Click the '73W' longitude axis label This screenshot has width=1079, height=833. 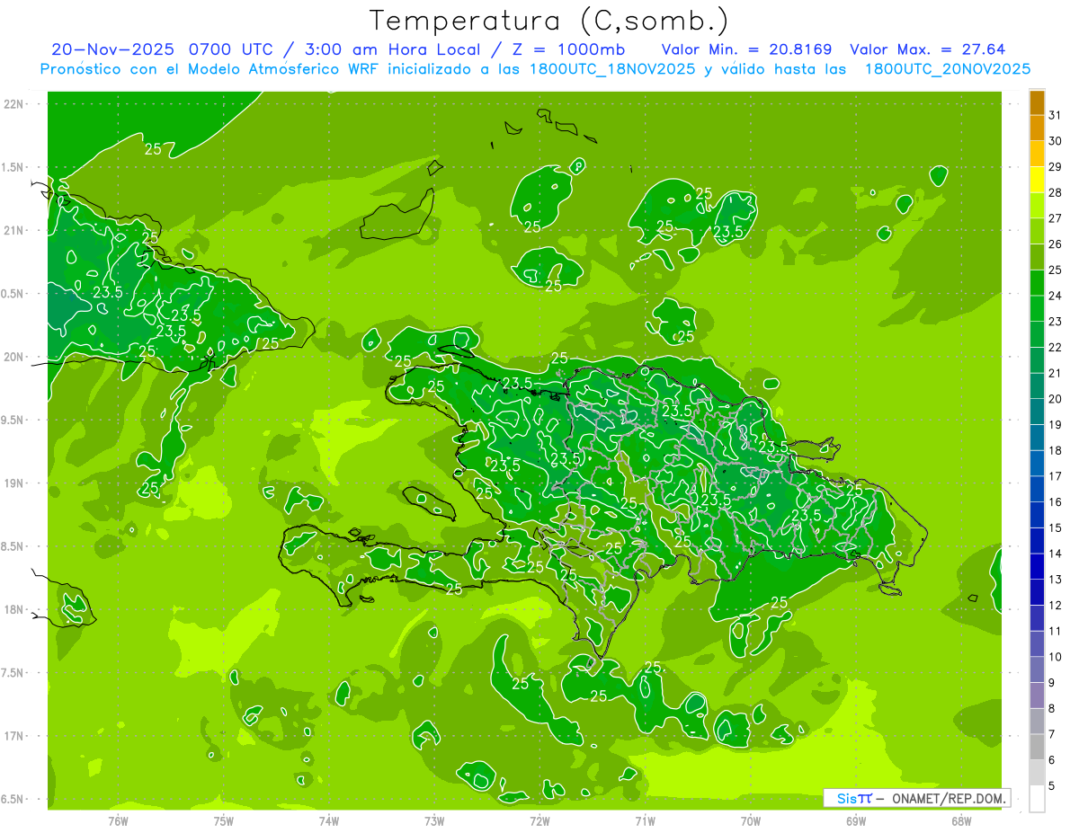click(x=434, y=820)
